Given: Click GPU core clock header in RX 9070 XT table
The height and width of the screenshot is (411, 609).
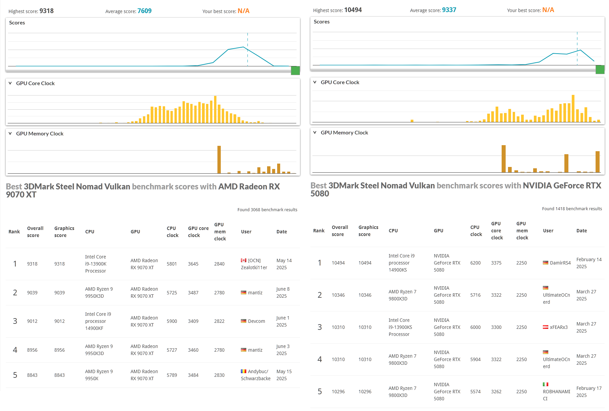Looking at the screenshot, I should click(198, 232).
